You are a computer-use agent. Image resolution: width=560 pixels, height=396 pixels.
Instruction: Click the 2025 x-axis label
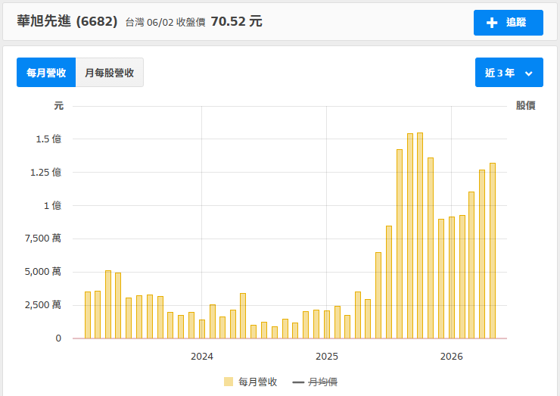click(x=326, y=357)
